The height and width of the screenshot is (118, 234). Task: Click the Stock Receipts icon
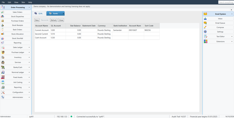point(3,25)
